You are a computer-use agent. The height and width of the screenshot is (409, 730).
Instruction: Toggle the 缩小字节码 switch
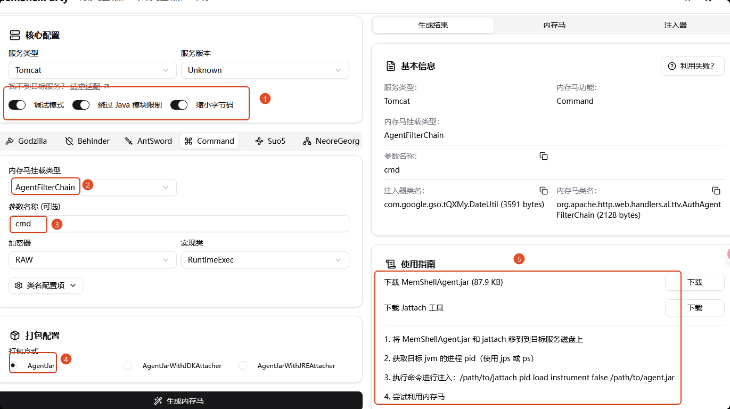click(179, 105)
